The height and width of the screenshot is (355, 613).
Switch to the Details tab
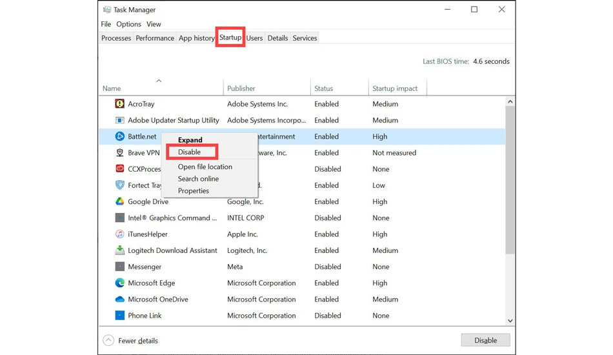277,38
